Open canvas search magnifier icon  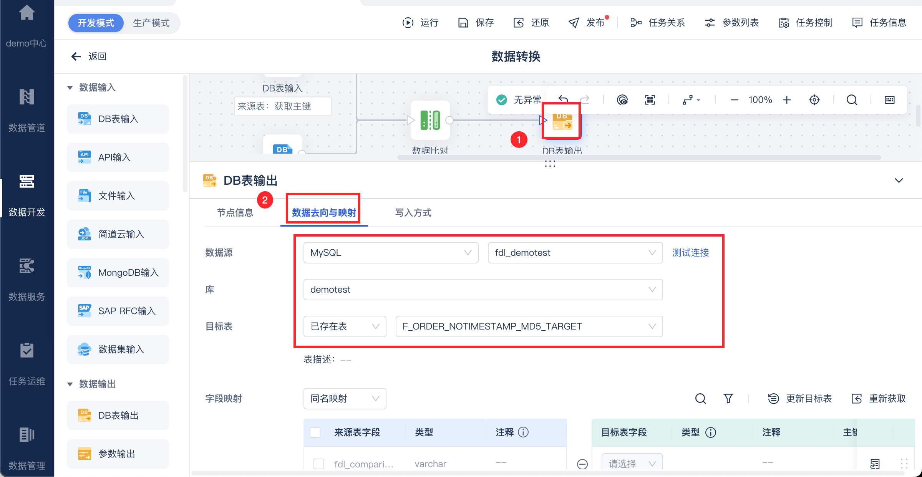point(852,100)
